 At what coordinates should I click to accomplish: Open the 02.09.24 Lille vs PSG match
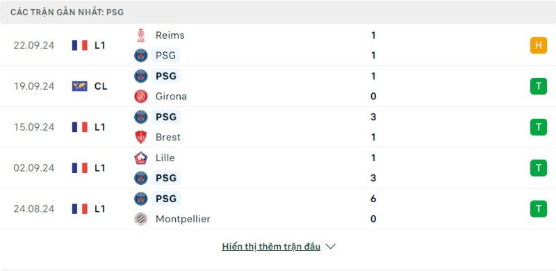tap(278, 167)
